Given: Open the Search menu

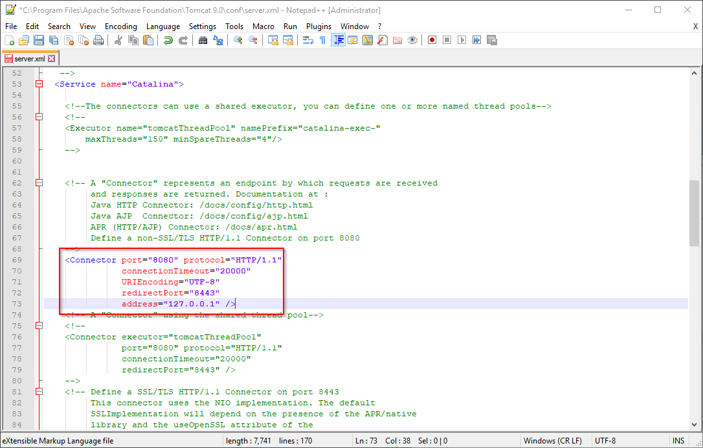Looking at the screenshot, I should pos(59,27).
